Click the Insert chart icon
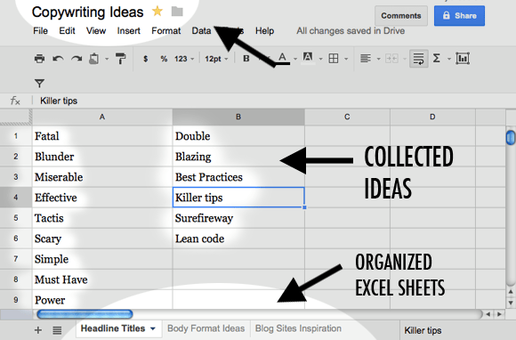 pyautogui.click(x=463, y=59)
